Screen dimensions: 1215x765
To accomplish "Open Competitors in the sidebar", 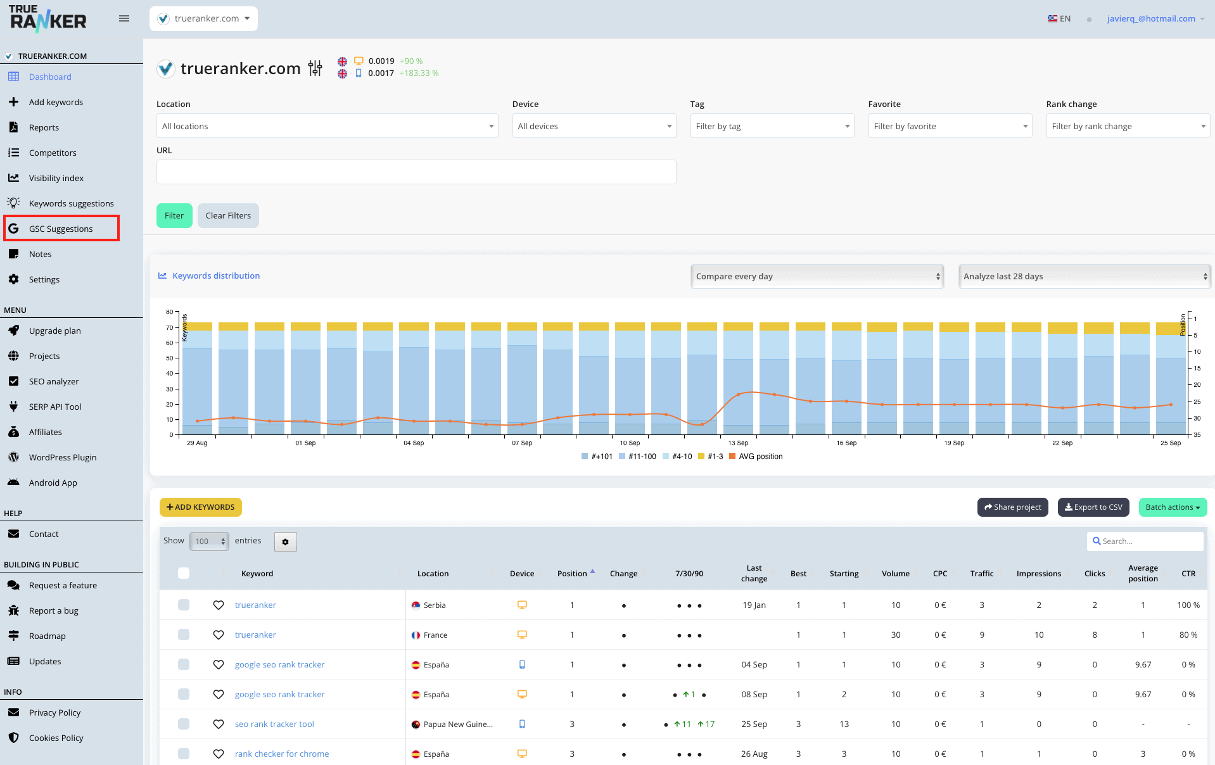I will 53,153.
